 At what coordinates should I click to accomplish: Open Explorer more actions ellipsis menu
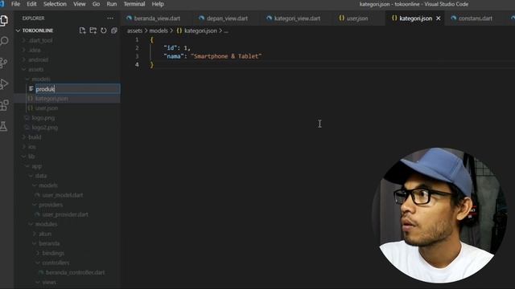[110, 18]
